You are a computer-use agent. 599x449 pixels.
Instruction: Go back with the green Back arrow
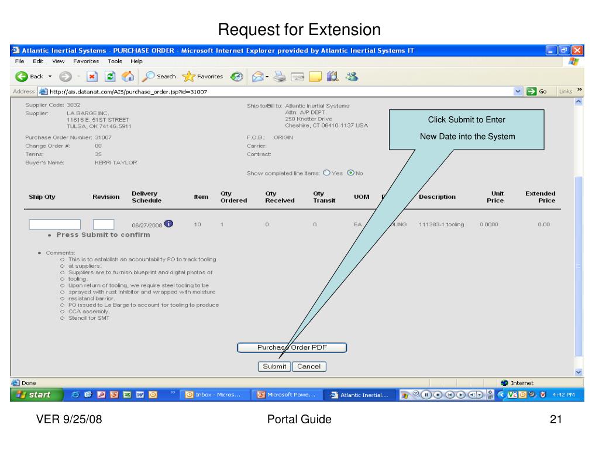pyautogui.click(x=22, y=77)
